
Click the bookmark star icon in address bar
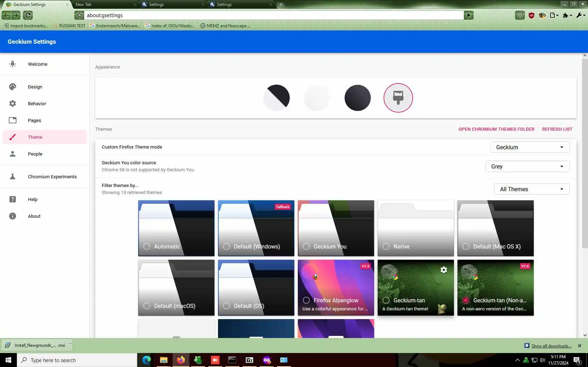tap(79, 15)
